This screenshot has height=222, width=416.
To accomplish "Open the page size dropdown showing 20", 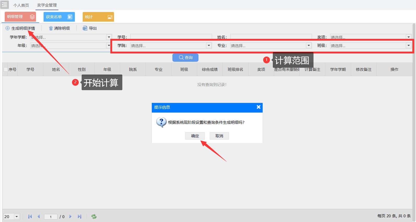I will (17, 217).
